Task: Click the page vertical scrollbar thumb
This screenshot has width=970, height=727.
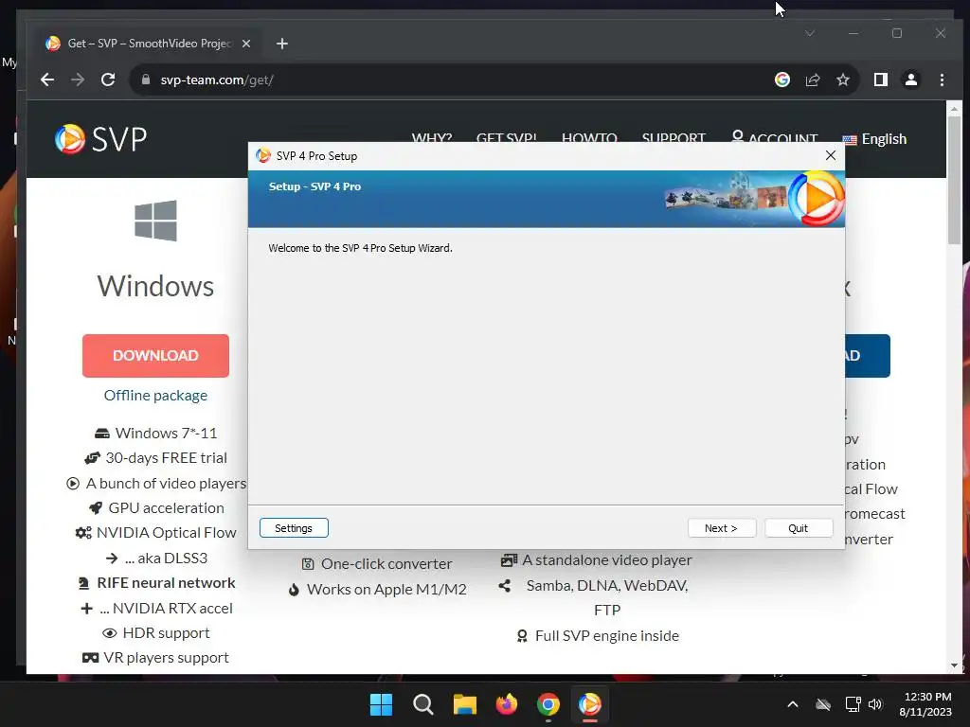Action: [x=953, y=179]
